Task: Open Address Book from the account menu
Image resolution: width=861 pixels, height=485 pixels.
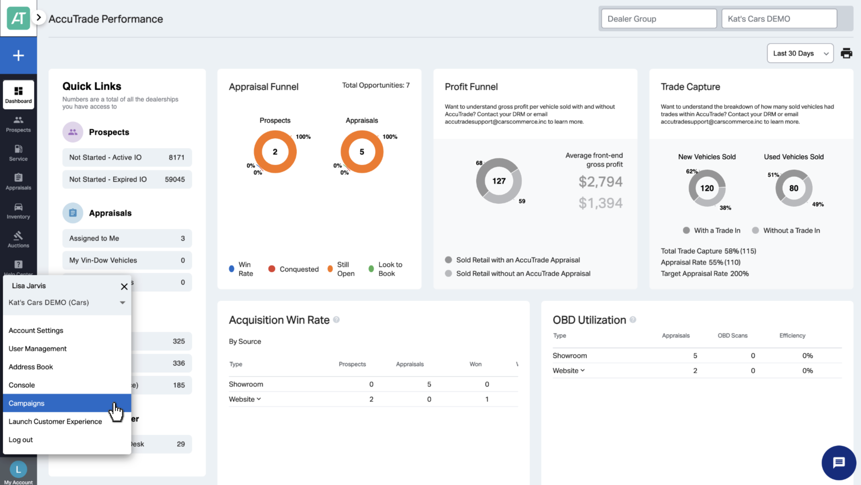Action: 67,367
